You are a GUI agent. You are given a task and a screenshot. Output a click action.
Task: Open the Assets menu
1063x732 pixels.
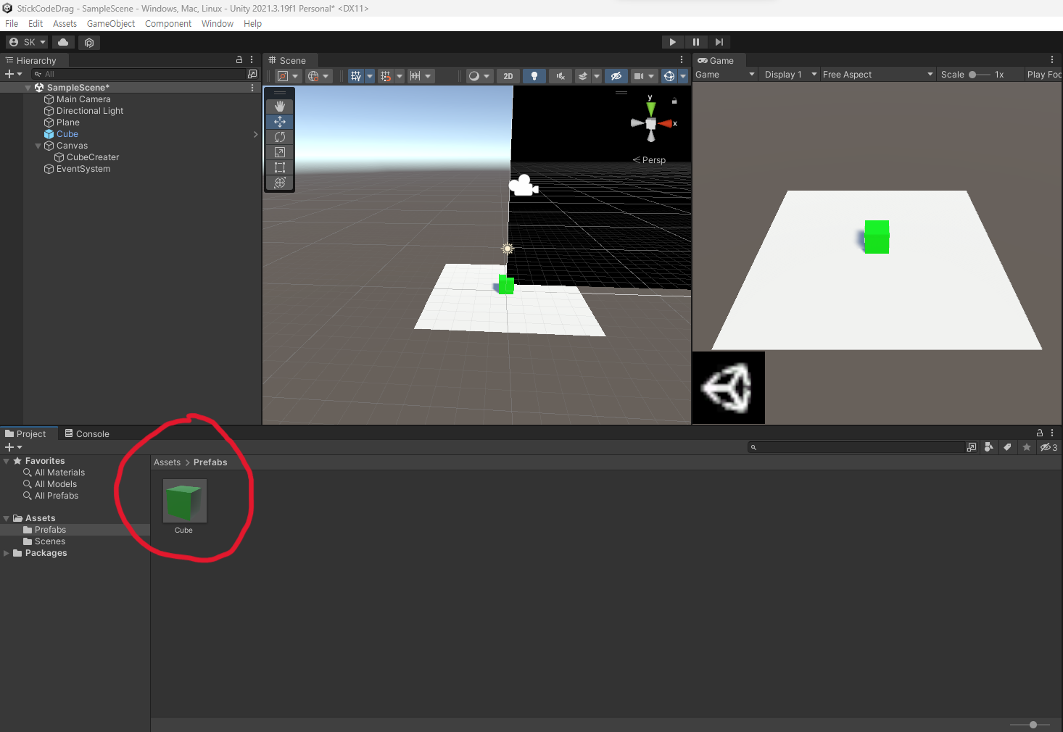click(65, 23)
